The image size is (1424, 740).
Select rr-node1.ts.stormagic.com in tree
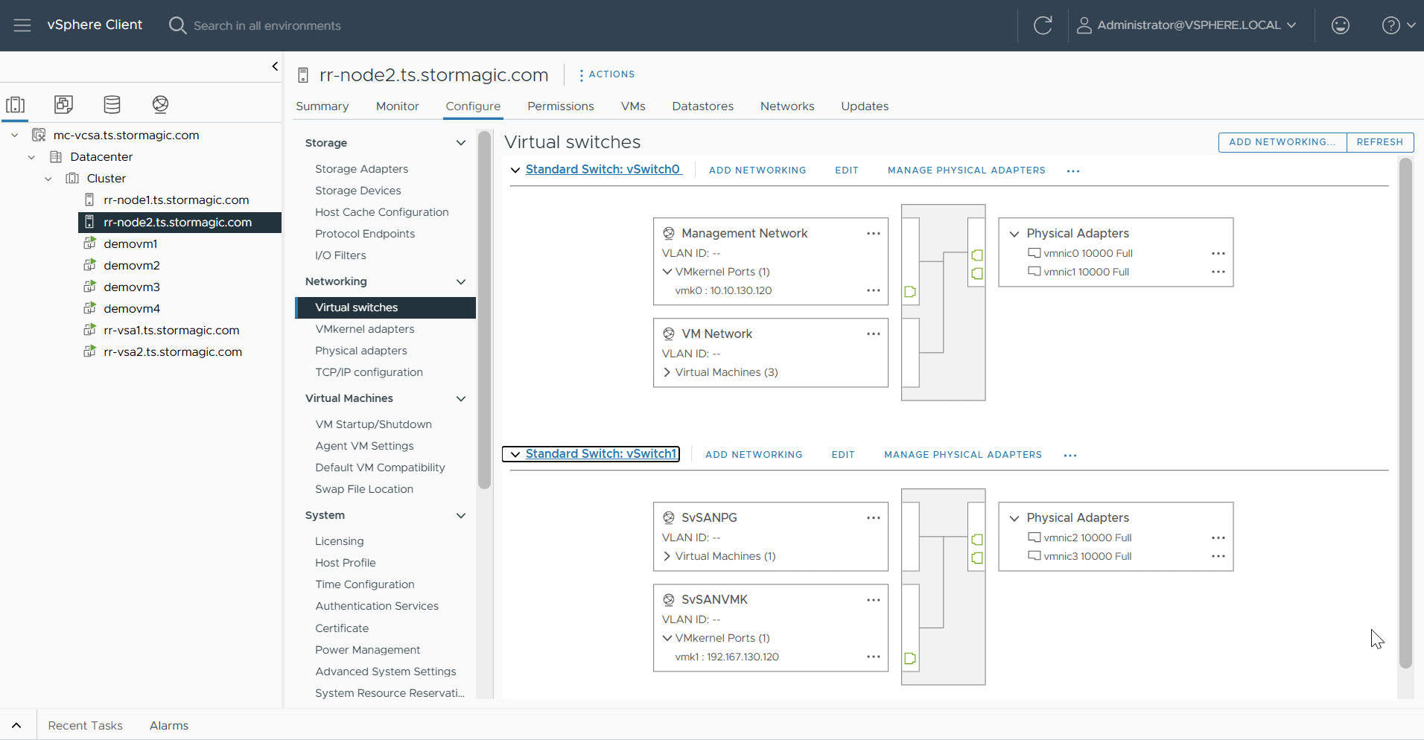pos(177,200)
